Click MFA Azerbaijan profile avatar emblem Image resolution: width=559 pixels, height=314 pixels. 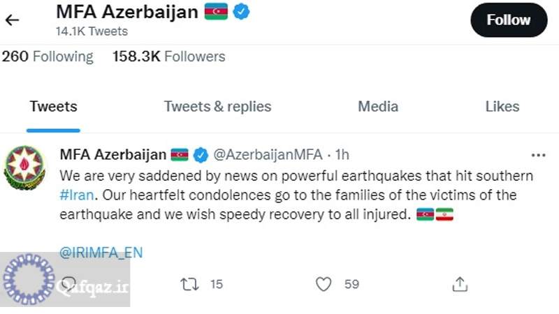24,167
